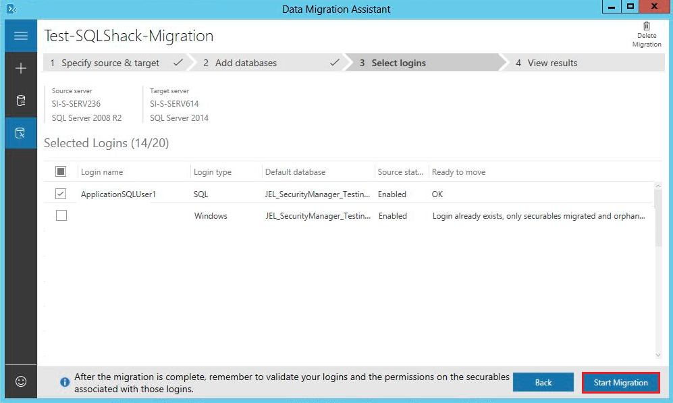
Task: Click the Back button
Action: 543,383
